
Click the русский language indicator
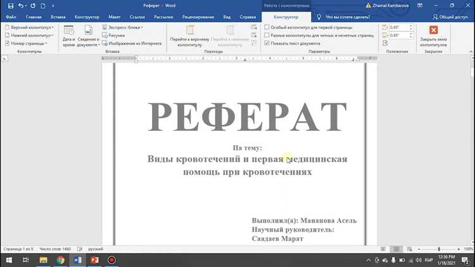click(96, 249)
